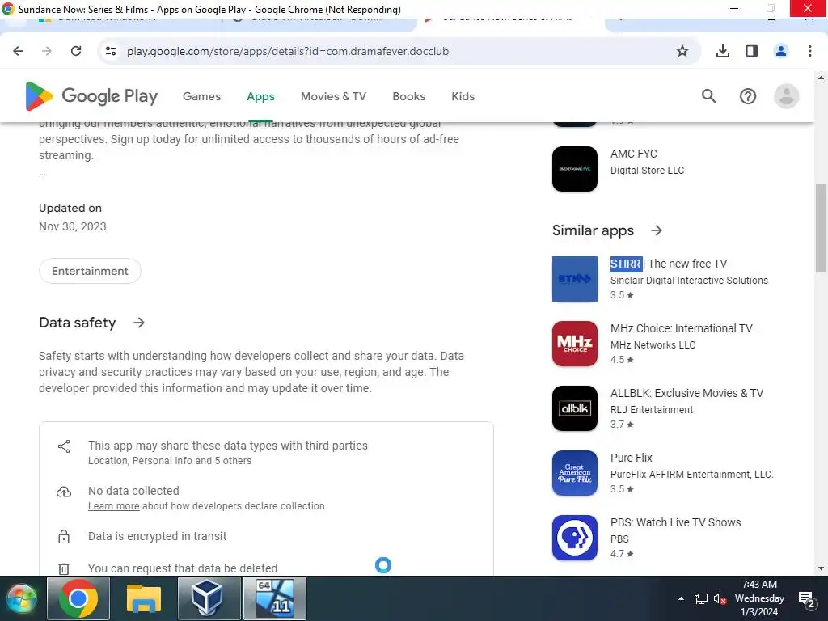This screenshot has height=621, width=828.
Task: Click the muted volume tray icon
Action: (x=720, y=599)
